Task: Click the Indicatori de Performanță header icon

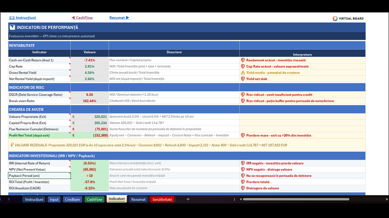Action: (x=12, y=27)
